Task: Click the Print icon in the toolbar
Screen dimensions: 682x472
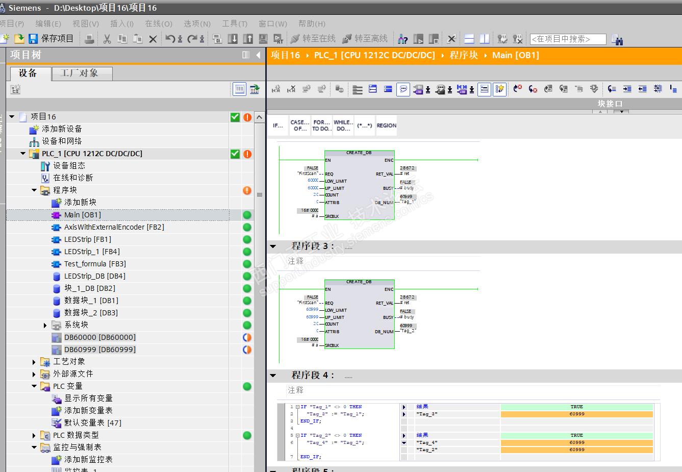Action: pos(89,39)
